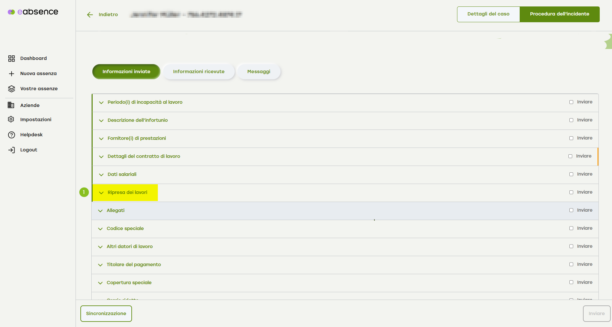Click the plus icon for Nuova assenza
612x327 pixels.
pos(12,73)
